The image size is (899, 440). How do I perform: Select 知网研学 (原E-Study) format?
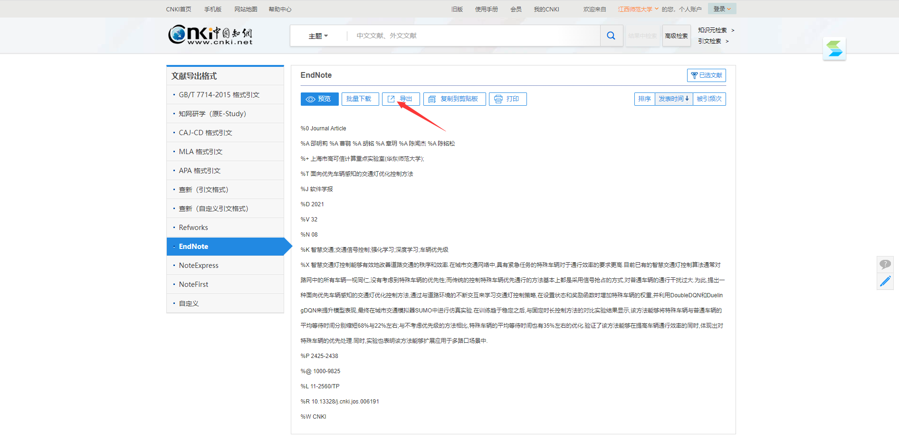point(225,114)
